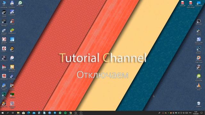The width and height of the screenshot is (205, 115).
Task: Launch Extreme Sample desktop shortcut
Action: click(12, 87)
